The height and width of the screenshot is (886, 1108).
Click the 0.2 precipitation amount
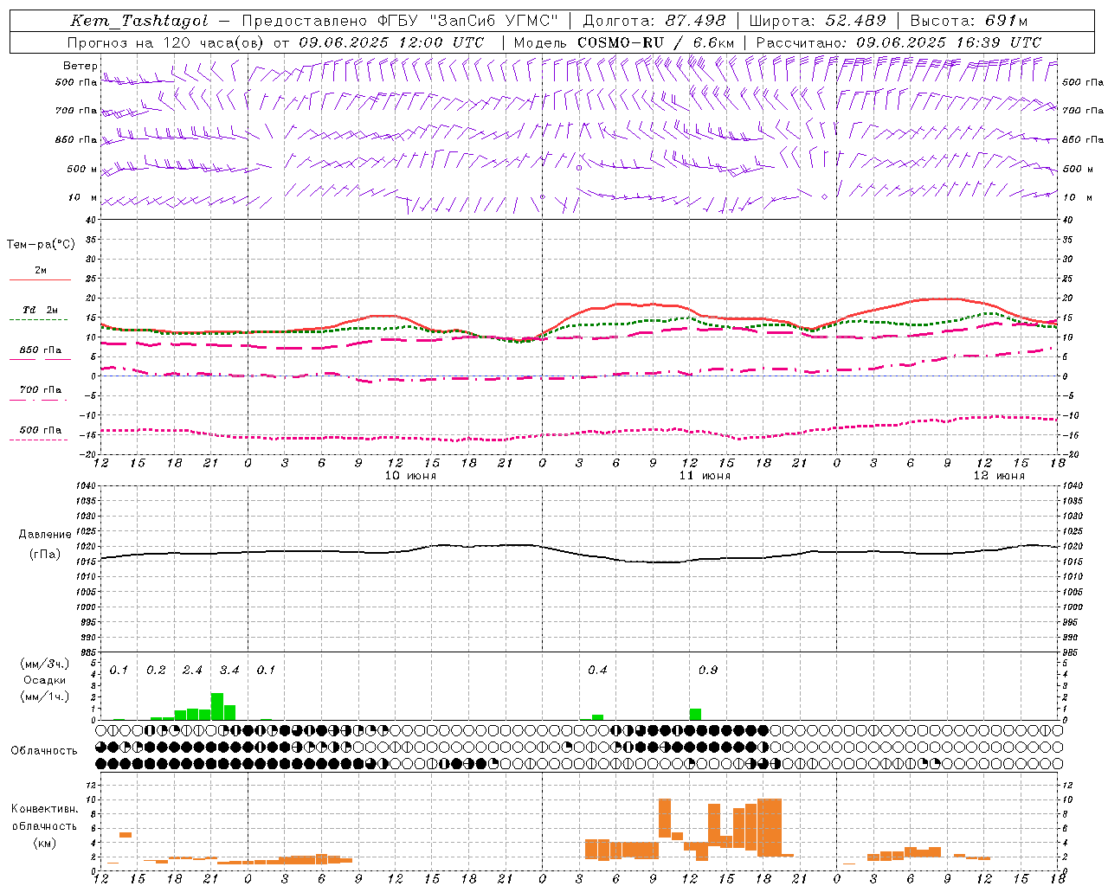[156, 671]
